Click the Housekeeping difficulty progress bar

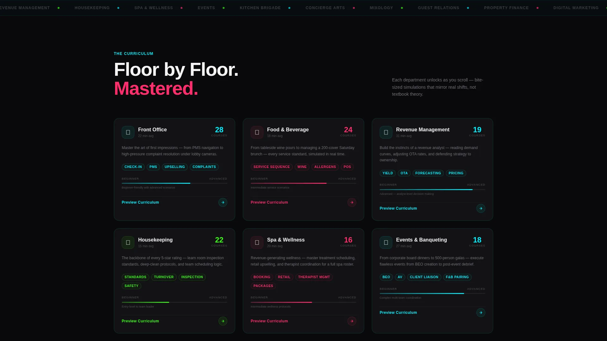pos(175,302)
